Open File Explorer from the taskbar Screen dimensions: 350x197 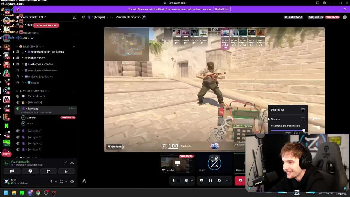tap(14, 193)
